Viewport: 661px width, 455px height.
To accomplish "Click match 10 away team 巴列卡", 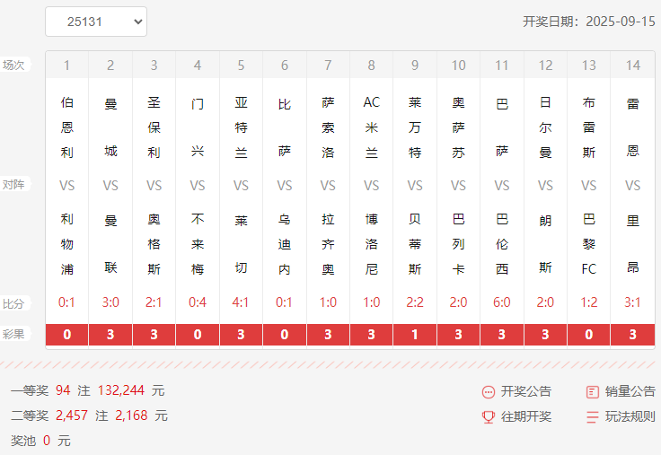I will (x=458, y=244).
